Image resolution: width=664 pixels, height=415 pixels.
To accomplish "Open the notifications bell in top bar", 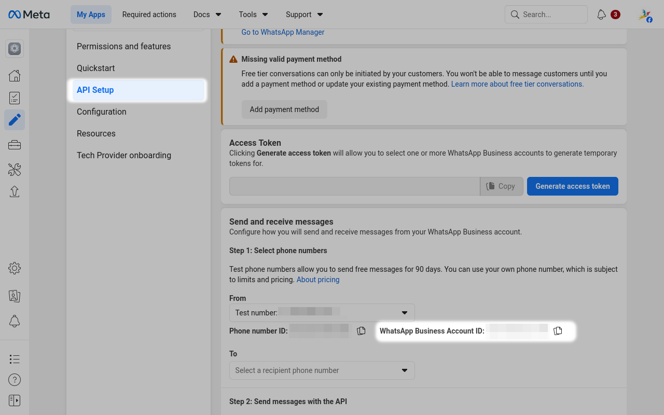I will tap(602, 15).
